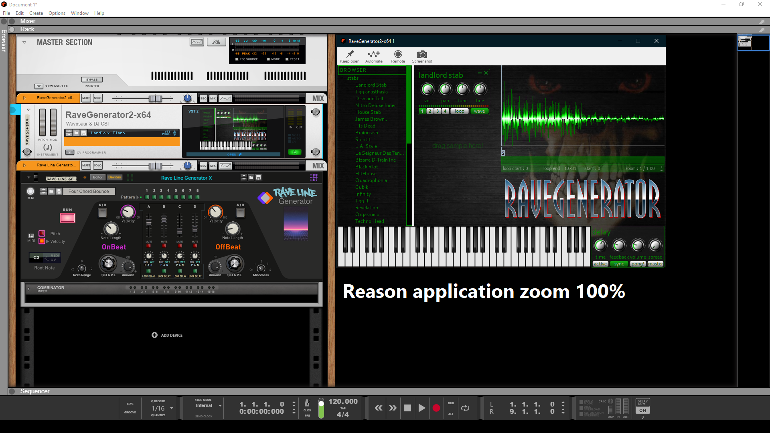Click the tempo click level green slider
Screen dimensions: 770x433
[321, 408]
